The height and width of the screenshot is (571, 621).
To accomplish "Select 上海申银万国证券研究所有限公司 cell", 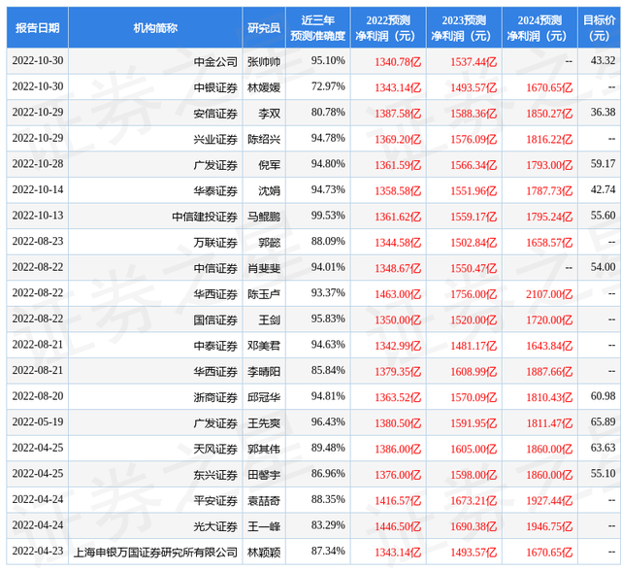I will click(155, 552).
